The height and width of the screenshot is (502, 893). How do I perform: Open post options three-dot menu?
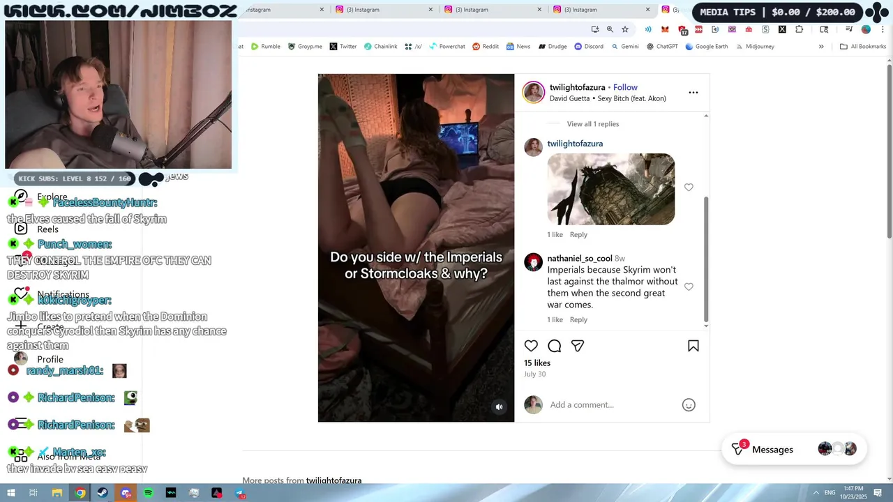(693, 92)
